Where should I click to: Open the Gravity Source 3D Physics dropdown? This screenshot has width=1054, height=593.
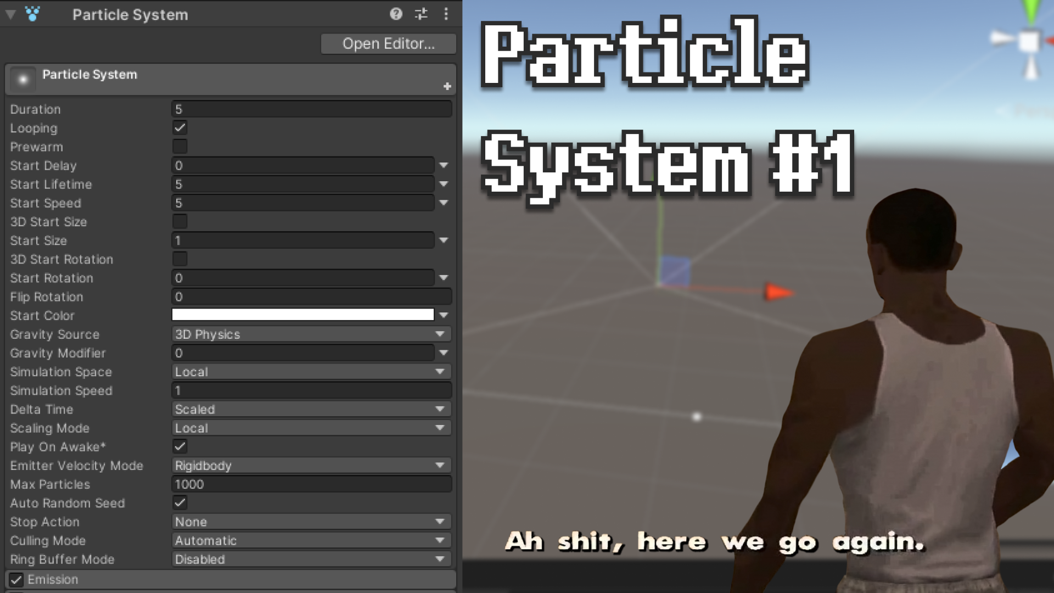(x=312, y=334)
